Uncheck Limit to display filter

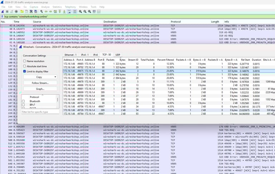[x=24, y=71]
